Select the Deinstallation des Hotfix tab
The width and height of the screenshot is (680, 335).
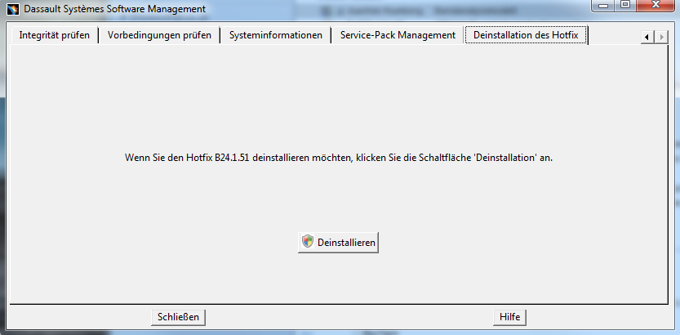point(526,34)
